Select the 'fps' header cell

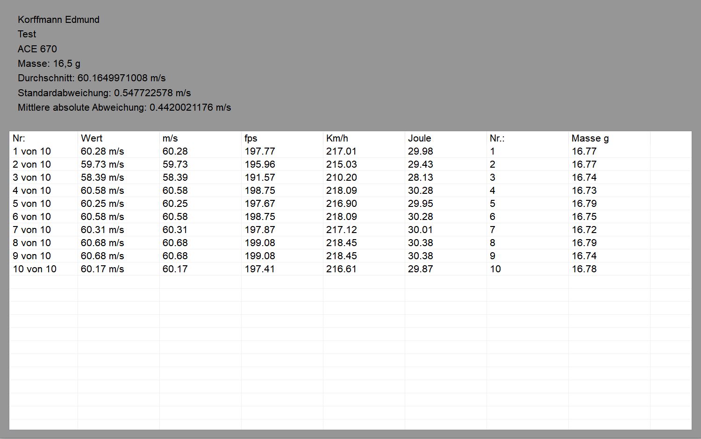point(251,138)
